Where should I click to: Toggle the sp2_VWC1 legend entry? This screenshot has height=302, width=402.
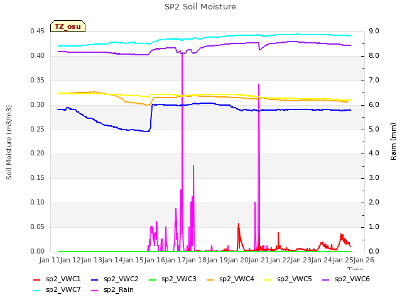tap(57, 279)
